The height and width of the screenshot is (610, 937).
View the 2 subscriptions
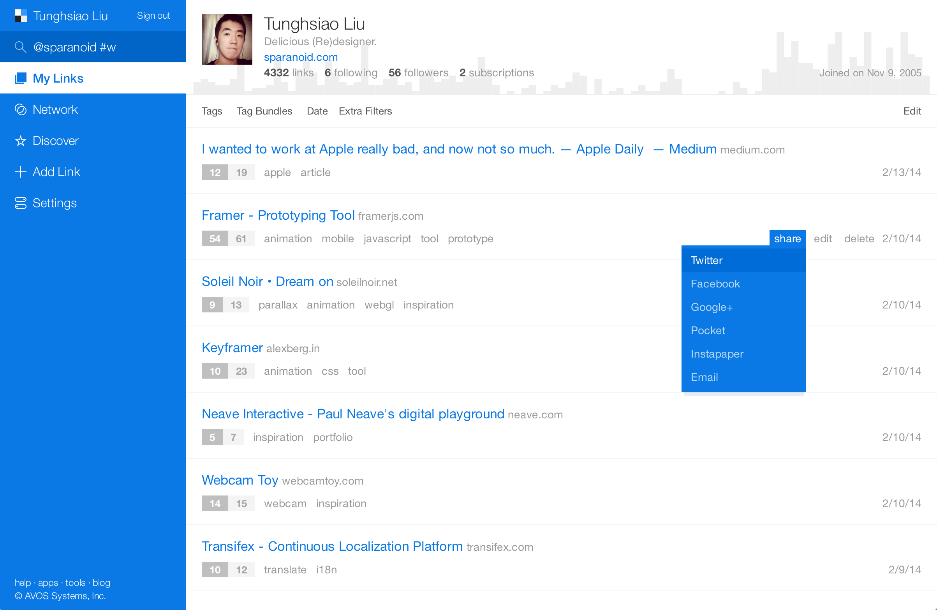tap(497, 73)
